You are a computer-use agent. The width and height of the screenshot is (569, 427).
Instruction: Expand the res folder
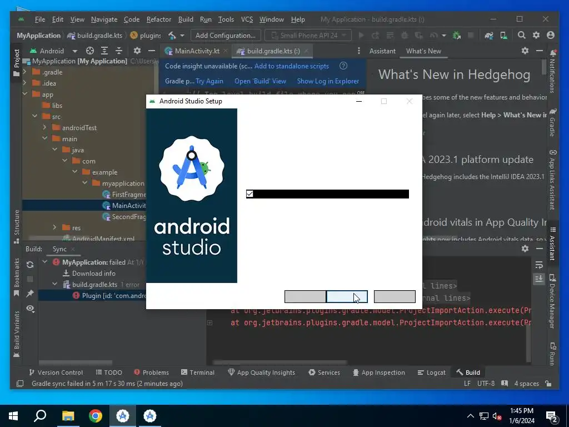(55, 227)
